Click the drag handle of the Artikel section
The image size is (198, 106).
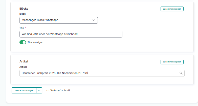click(x=14, y=73)
